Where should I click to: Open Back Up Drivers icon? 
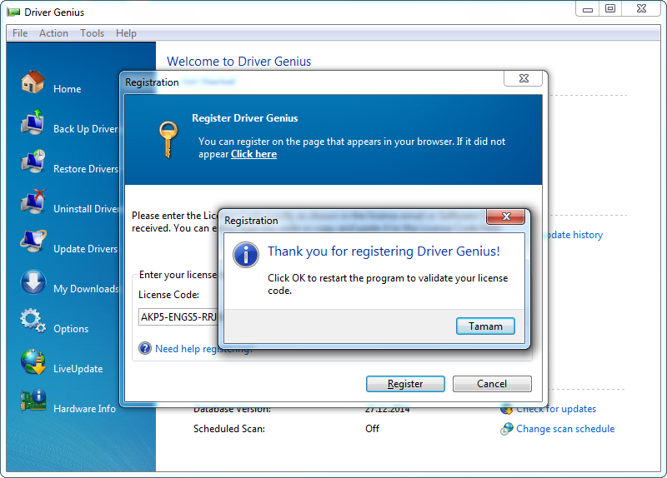pos(33,123)
